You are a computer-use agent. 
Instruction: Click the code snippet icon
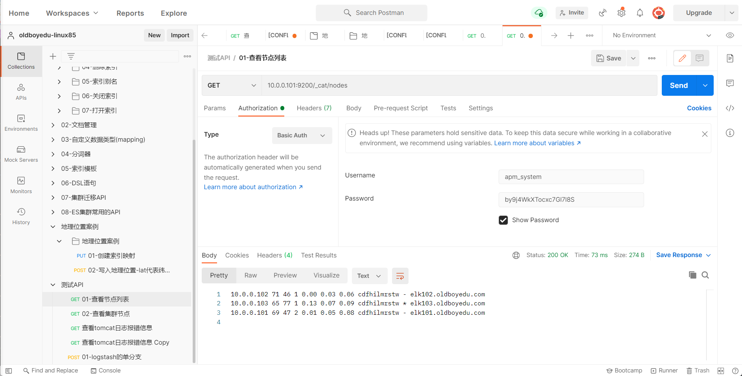(730, 108)
